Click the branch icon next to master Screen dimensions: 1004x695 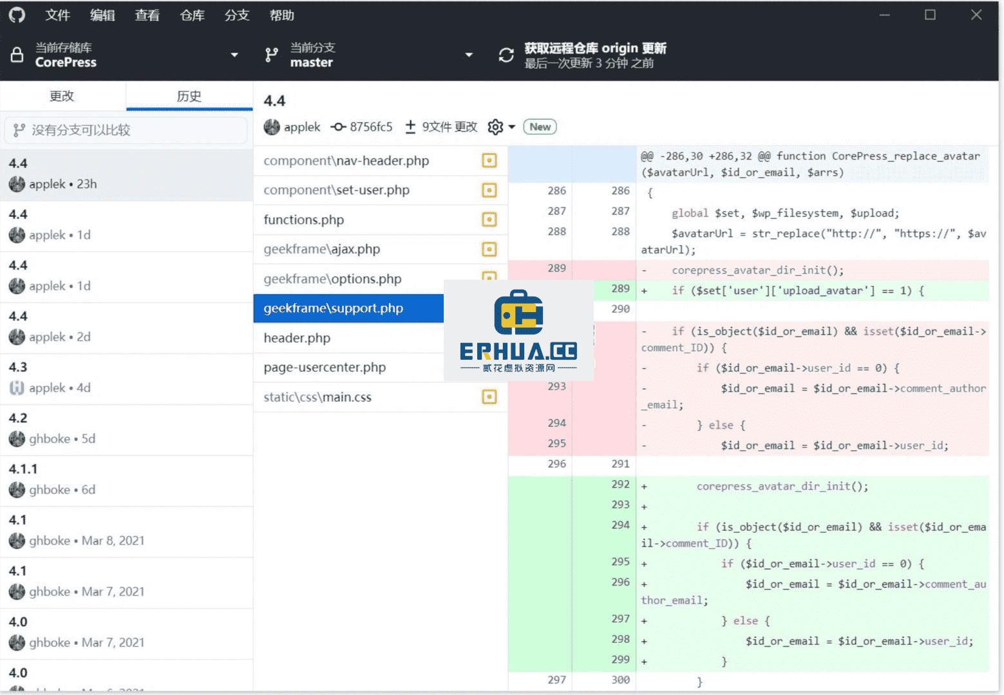coord(271,55)
